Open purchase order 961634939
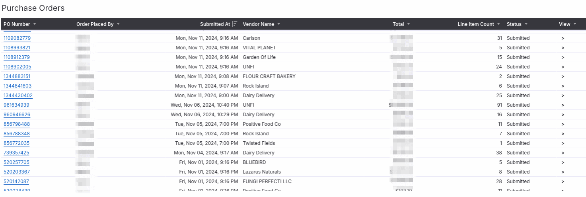Viewport: 586px width, 197px height. tap(16, 105)
